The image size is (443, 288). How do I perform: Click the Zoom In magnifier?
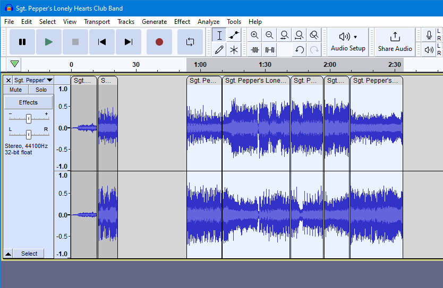click(254, 36)
